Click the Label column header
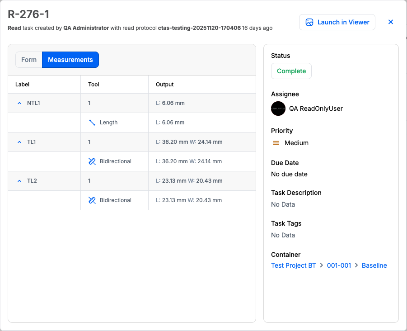This screenshot has height=331, width=407. [x=23, y=85]
